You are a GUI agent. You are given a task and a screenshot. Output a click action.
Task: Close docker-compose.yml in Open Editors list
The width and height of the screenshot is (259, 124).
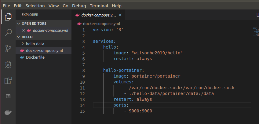[x=24, y=30]
